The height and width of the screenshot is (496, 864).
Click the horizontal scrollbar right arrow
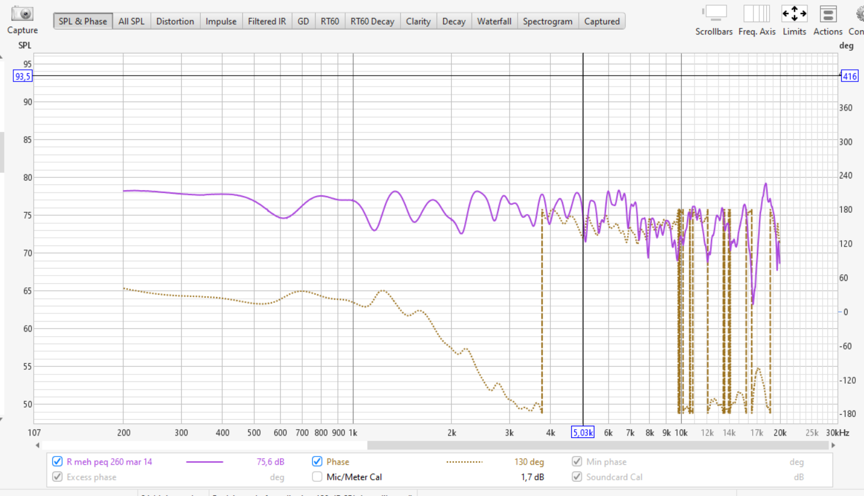[833, 445]
